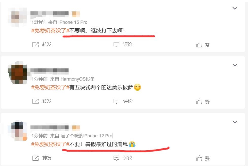Open comments on the iPhone 15 Pro post
This screenshot has height=166, width=248.
tap(123, 45)
